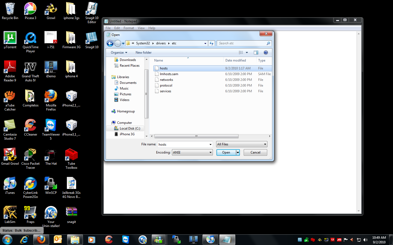The image size is (393, 245).
Task: Click Internet Explorer in taskbar
Action: (x=25, y=240)
